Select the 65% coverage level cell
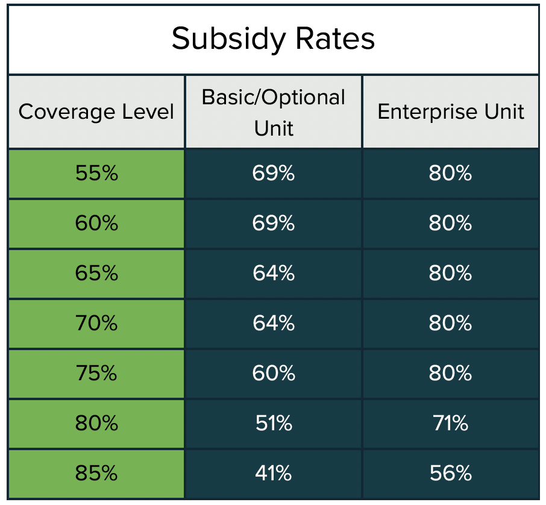Viewport: 546px width, 505px height. coord(96,274)
